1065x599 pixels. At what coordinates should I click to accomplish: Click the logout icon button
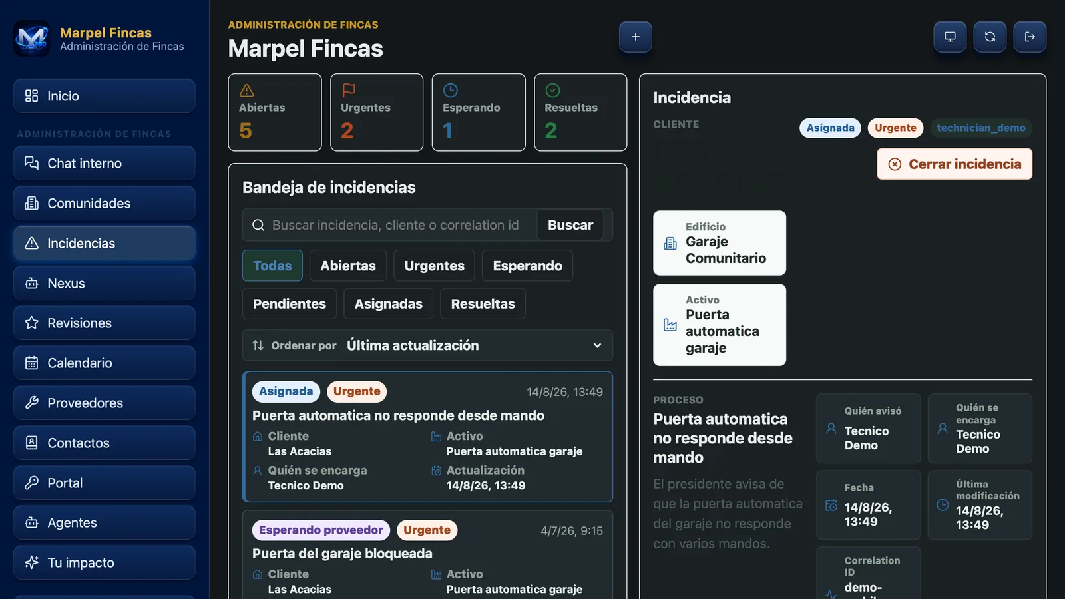coord(1030,37)
